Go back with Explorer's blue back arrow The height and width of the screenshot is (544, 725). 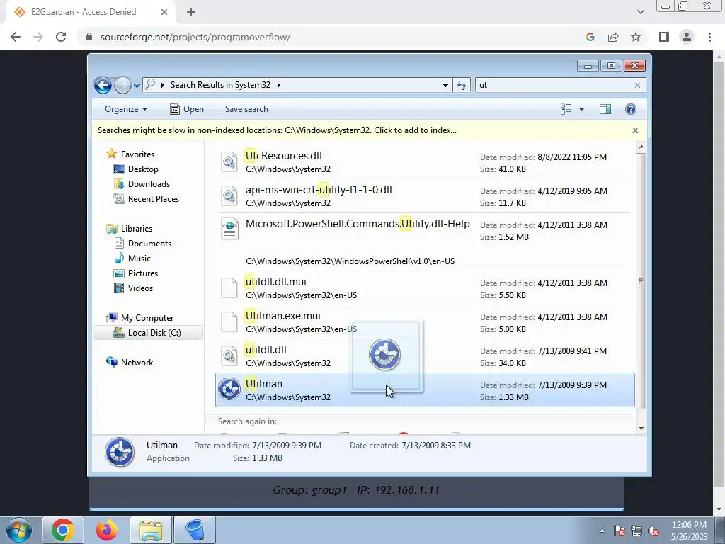[103, 85]
